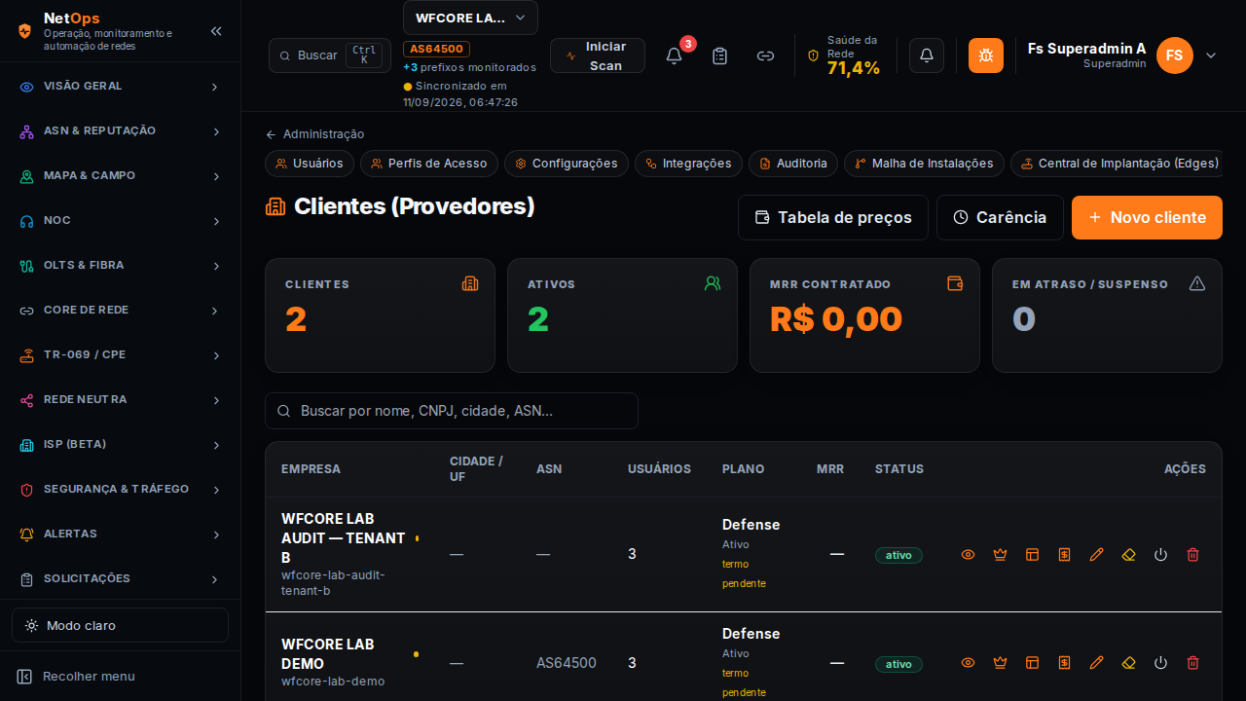
Task: Delete WFCORE LAB DEMO with trash icon
Action: (x=1192, y=662)
